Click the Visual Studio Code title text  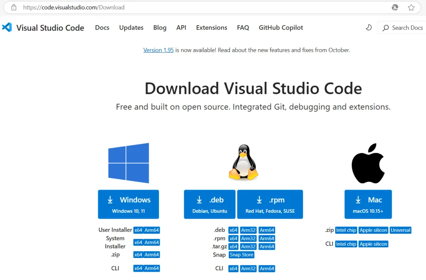tap(50, 28)
